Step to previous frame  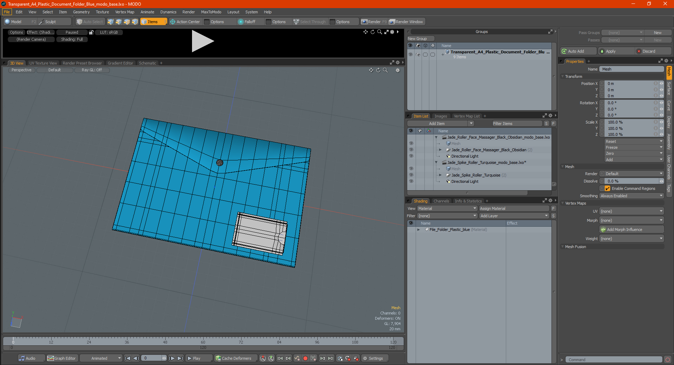coord(136,358)
